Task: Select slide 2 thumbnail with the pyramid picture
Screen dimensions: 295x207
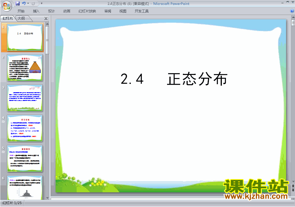Action: (x=25, y=68)
